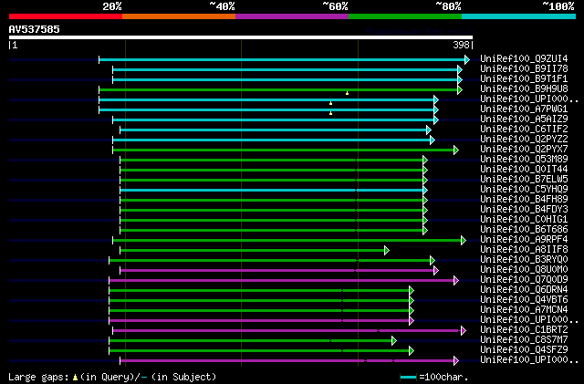Select the UniRef100_C8S7M7 label
584x384 pixels.
point(524,340)
